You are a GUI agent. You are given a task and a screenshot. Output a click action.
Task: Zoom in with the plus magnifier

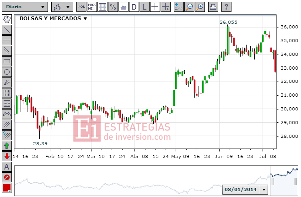[200, 7]
